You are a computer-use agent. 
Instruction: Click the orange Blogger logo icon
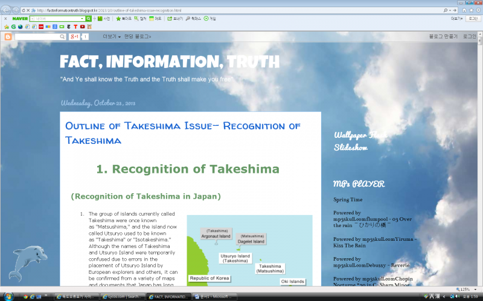pyautogui.click(x=8, y=37)
